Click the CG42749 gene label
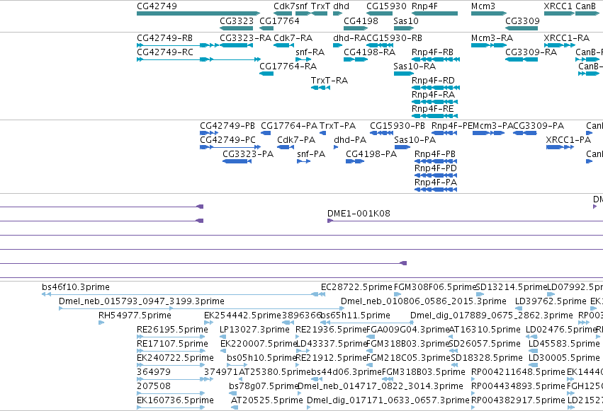This screenshot has width=603, height=411. (x=157, y=6)
